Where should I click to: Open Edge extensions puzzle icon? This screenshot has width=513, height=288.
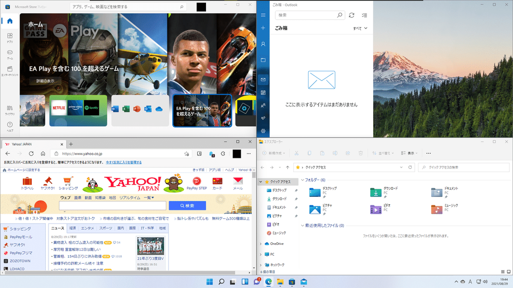223,154
